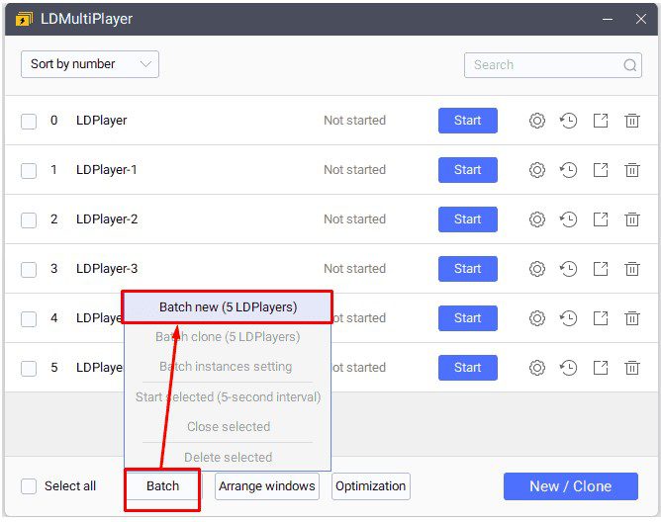Open settings gear for instance 4
This screenshot has width=661, height=522.
[x=536, y=318]
